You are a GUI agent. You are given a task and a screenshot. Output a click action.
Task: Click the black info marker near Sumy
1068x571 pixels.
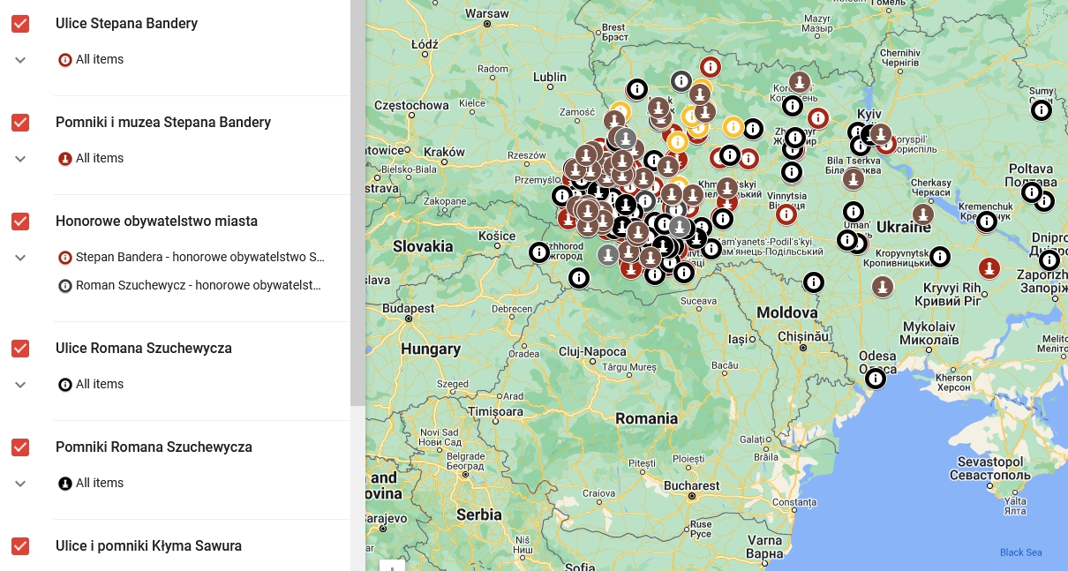click(x=1042, y=110)
